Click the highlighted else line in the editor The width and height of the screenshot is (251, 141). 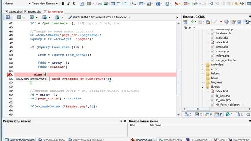[x=95, y=75]
